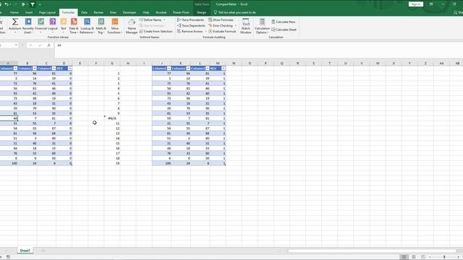Switch to Page Break Preview in status bar
Image resolution: width=463 pixels, height=260 pixels.
pos(423,257)
